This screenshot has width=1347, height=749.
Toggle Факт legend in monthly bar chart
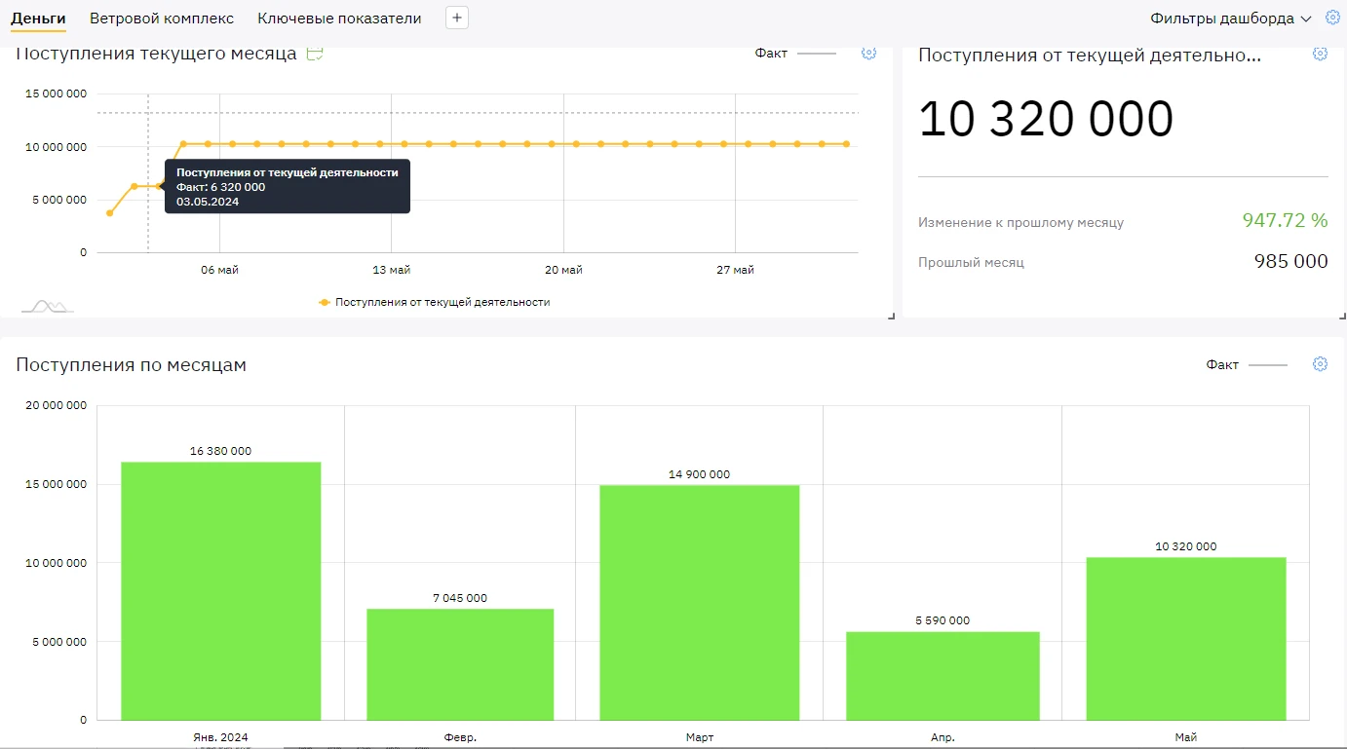pyautogui.click(x=1247, y=364)
